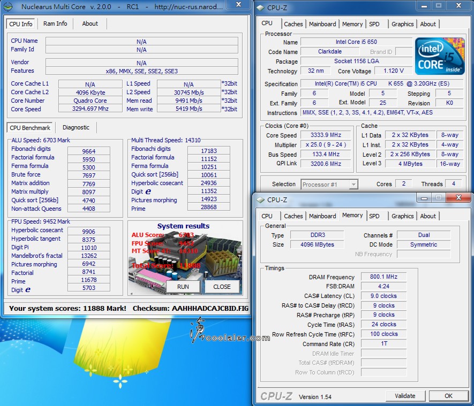
Task: Open SPD tab in the CPU-Z processor window
Action: pos(374,24)
